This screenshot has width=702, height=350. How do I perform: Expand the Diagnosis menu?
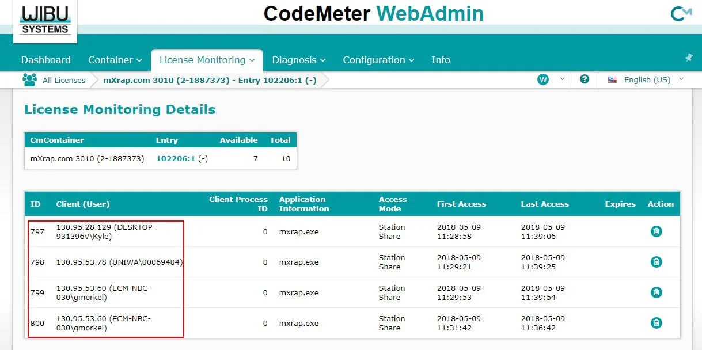point(299,60)
